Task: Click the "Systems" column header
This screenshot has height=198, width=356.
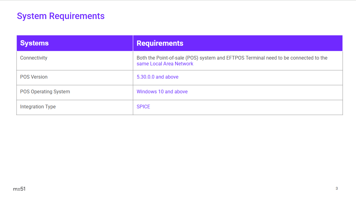Action: pyautogui.click(x=34, y=43)
